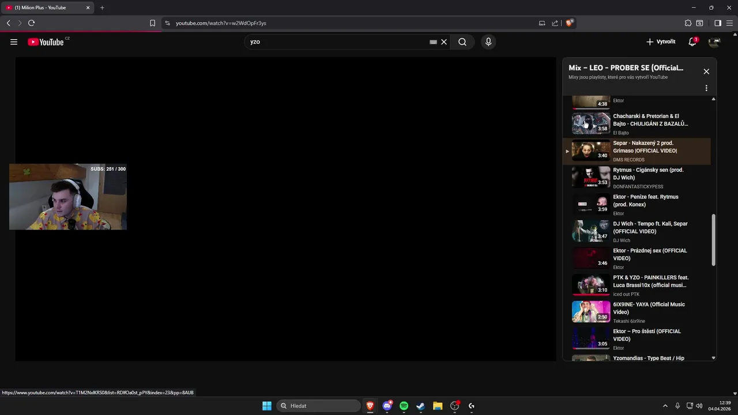Open Steam from the taskbar
This screenshot has width=738, height=415.
(421, 406)
